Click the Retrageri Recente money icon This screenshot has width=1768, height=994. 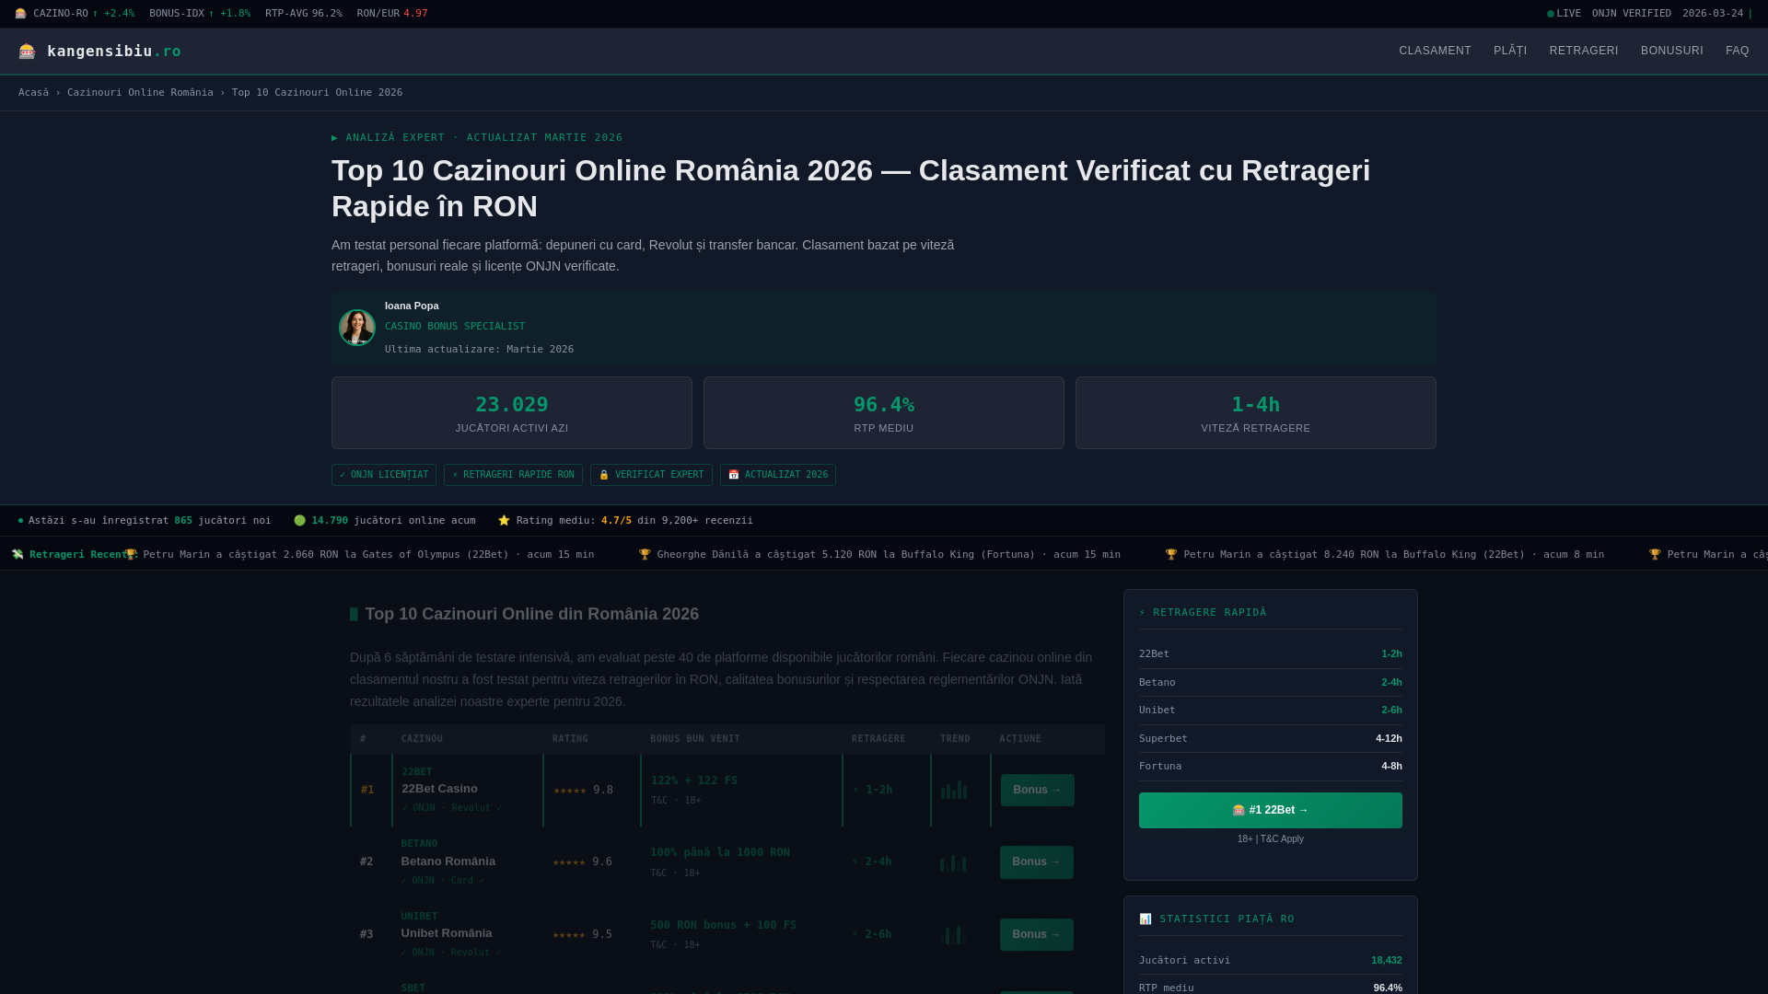[x=17, y=555]
